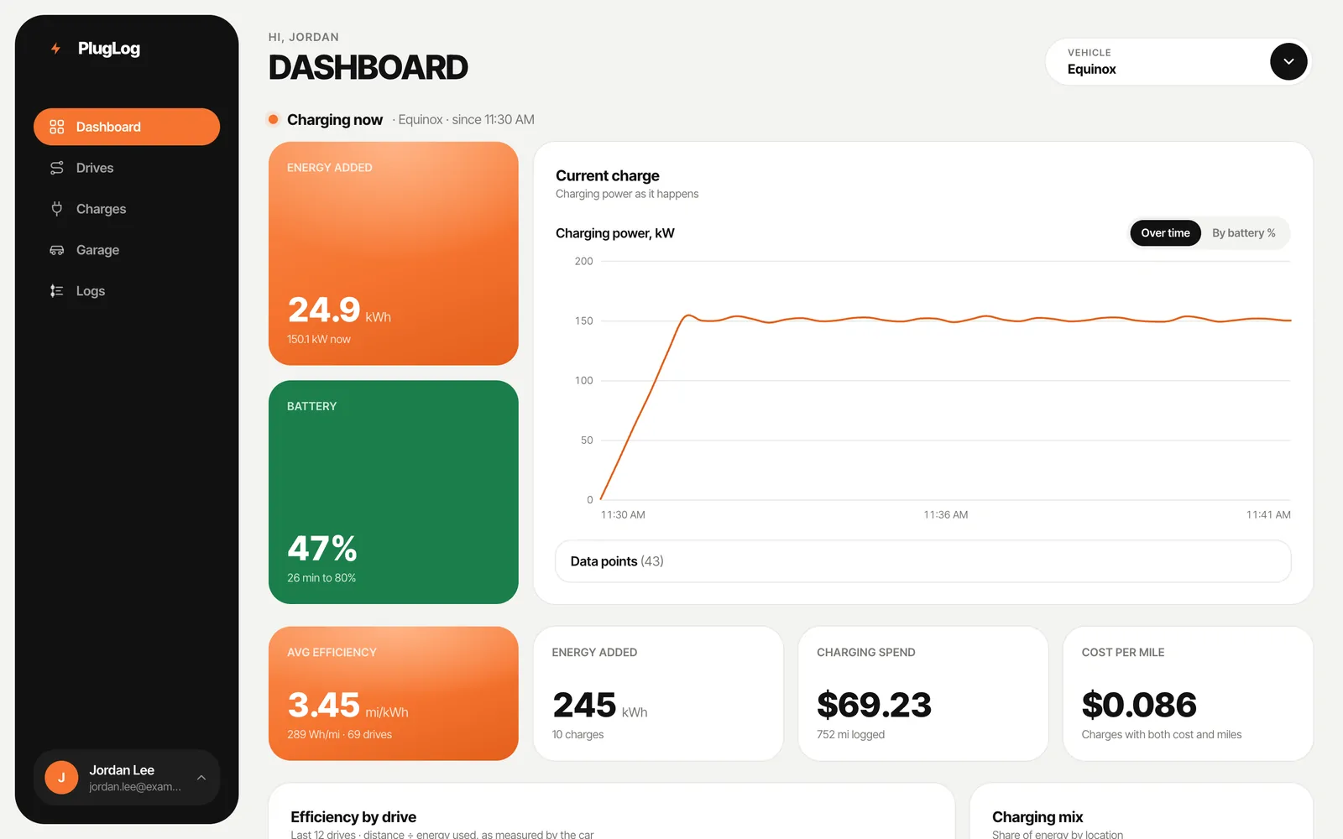The width and height of the screenshot is (1343, 839).
Task: Click the 'Charging power, kW' chart label
Action: pyautogui.click(x=615, y=233)
